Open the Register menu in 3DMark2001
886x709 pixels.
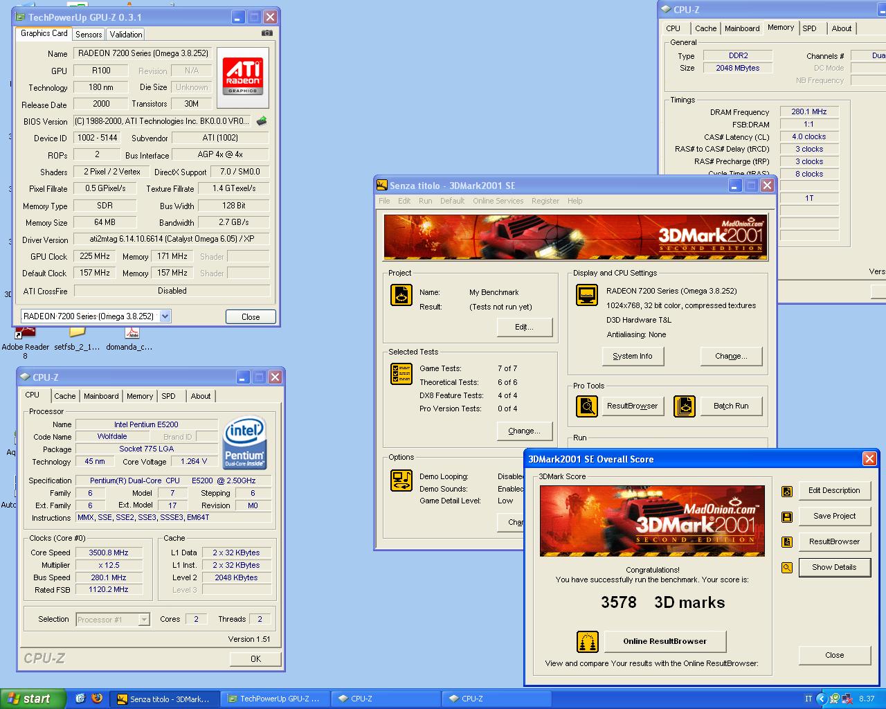[545, 201]
